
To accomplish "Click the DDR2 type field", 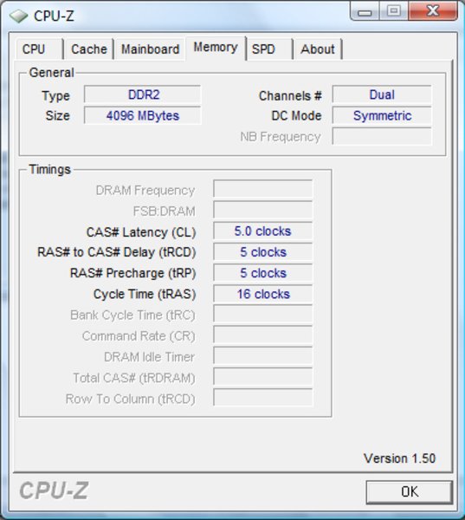I will [x=143, y=94].
